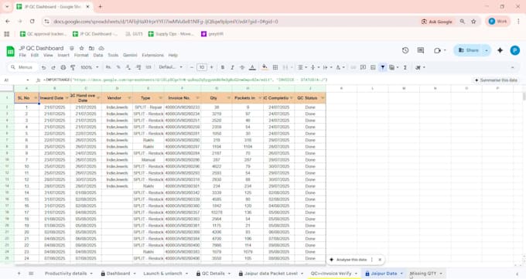Toggle bold formatting
This screenshot has width=526, height=279.
[x=223, y=67]
